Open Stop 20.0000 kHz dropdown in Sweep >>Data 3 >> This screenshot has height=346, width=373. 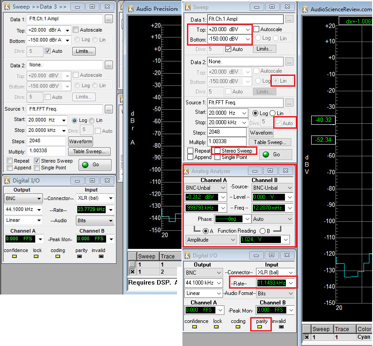[64, 131]
